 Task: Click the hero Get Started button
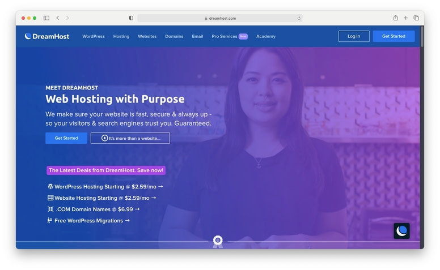[66, 138]
